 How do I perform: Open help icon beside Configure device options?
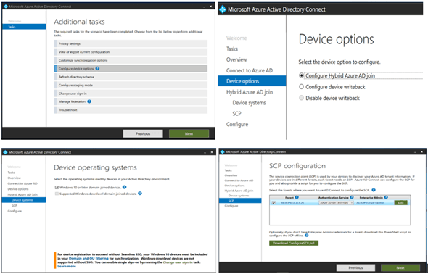coord(97,68)
